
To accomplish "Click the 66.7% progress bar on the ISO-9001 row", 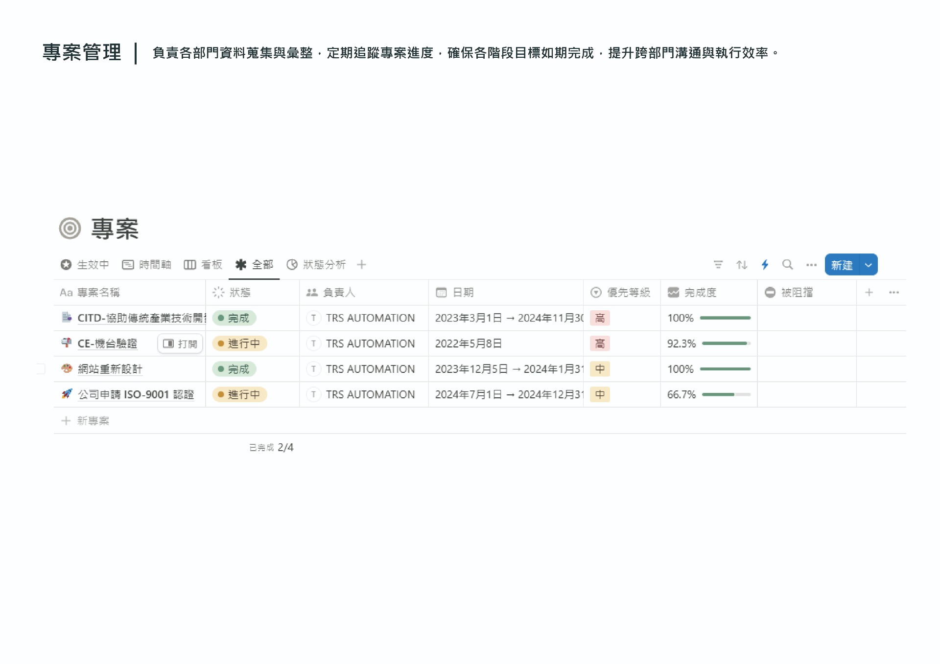I will tap(726, 394).
